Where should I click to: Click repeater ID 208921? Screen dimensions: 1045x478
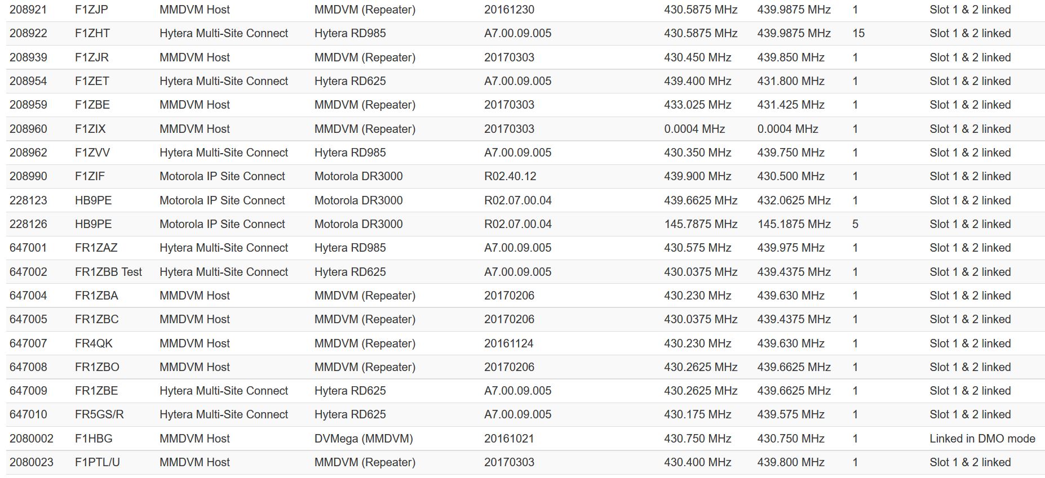click(x=28, y=10)
